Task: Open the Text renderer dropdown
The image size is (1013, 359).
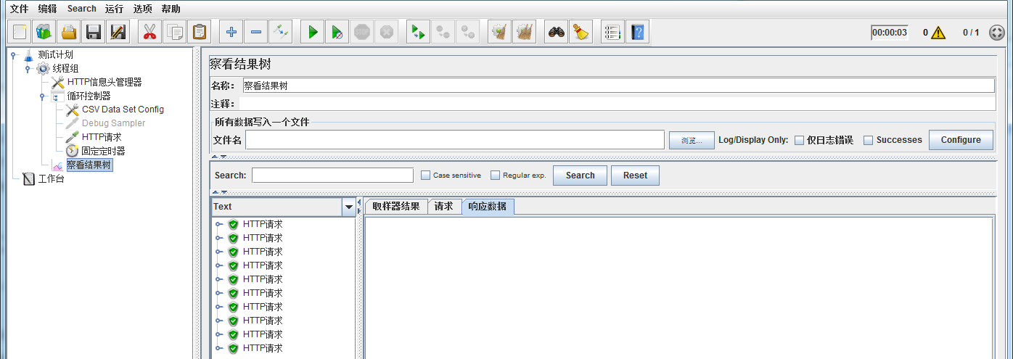Action: pyautogui.click(x=348, y=207)
